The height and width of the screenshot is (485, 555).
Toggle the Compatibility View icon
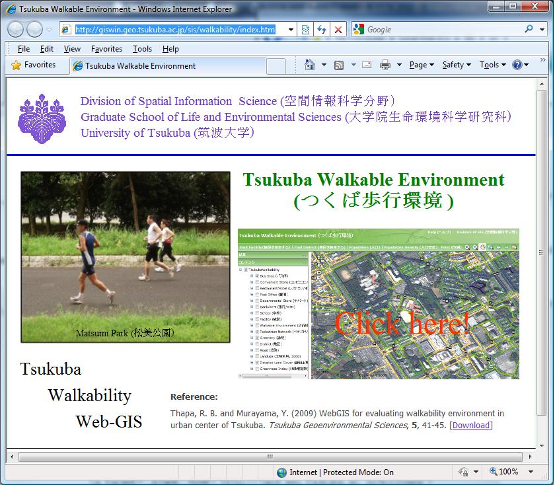pyautogui.click(x=305, y=30)
